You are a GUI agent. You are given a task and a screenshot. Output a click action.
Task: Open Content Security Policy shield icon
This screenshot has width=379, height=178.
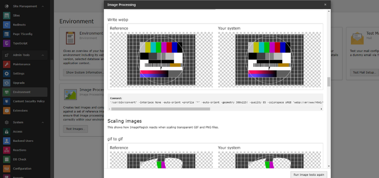point(7,101)
